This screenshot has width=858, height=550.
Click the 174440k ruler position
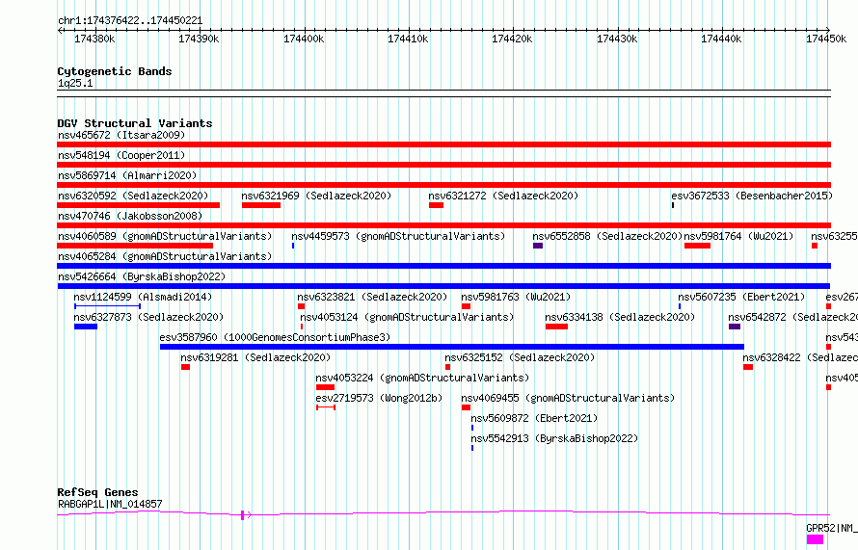click(721, 39)
